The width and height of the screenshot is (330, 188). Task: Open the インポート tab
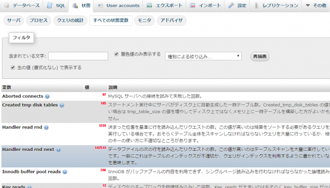(x=205, y=6)
